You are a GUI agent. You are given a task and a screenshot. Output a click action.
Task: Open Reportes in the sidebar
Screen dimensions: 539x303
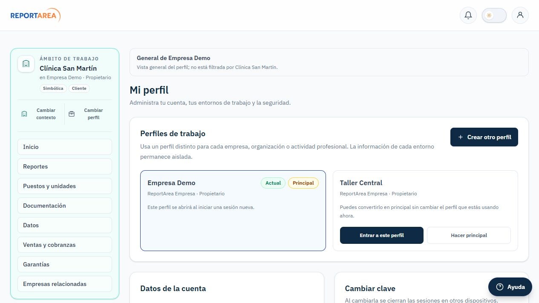[65, 166]
